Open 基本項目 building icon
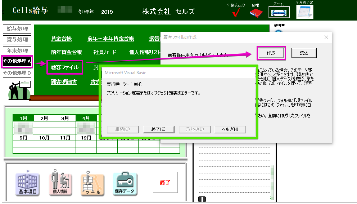 click(28, 184)
